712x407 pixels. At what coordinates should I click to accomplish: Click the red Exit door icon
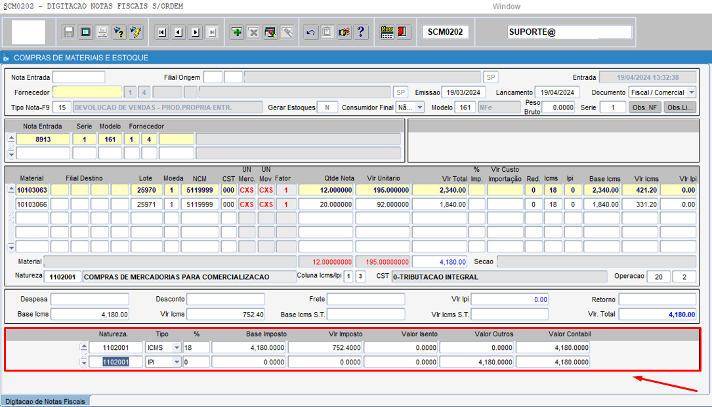click(402, 31)
